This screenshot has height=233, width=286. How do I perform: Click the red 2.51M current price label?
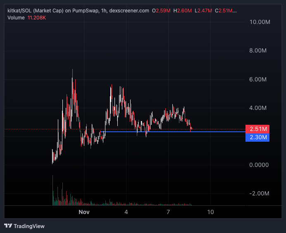pyautogui.click(x=257, y=129)
